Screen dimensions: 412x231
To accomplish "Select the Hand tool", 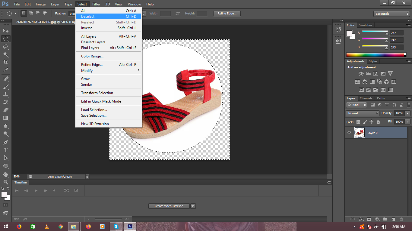I will click(x=6, y=174).
